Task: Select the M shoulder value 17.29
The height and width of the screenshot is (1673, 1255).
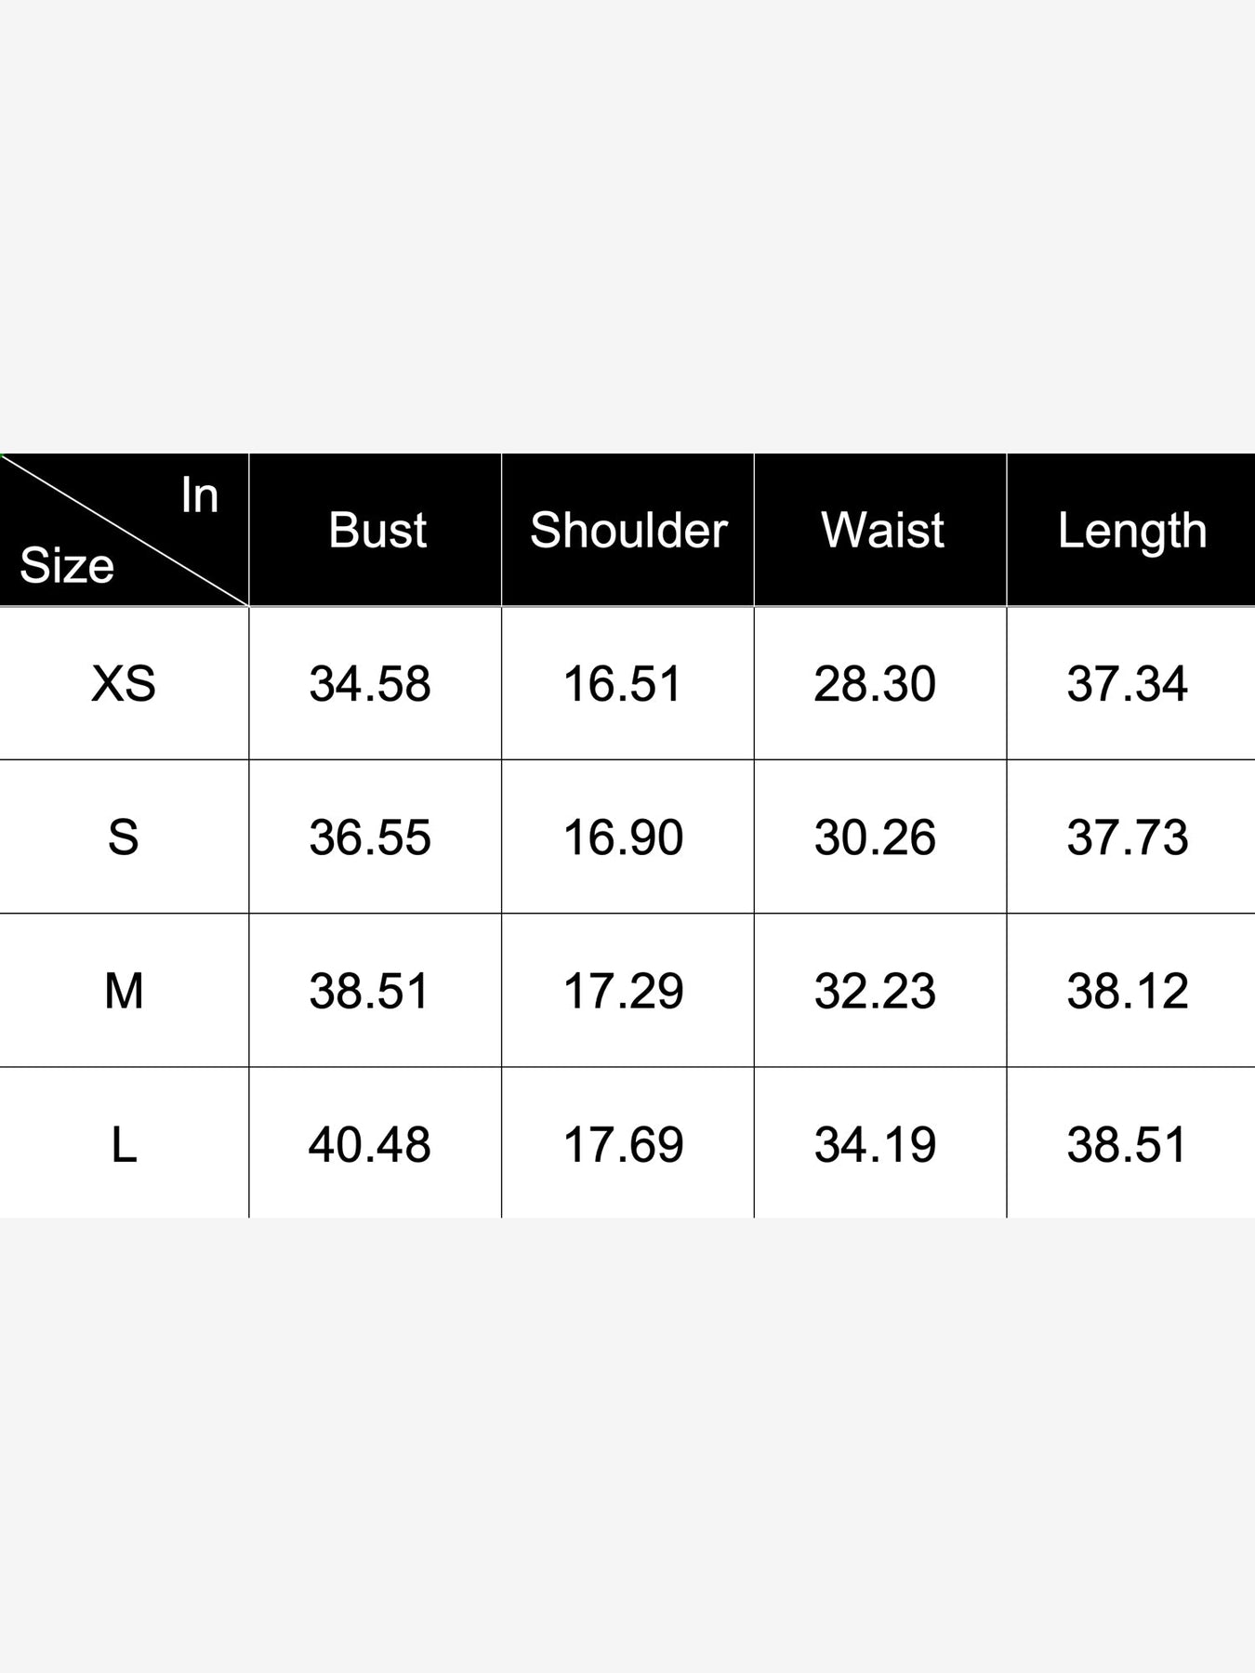Action: [x=623, y=991]
